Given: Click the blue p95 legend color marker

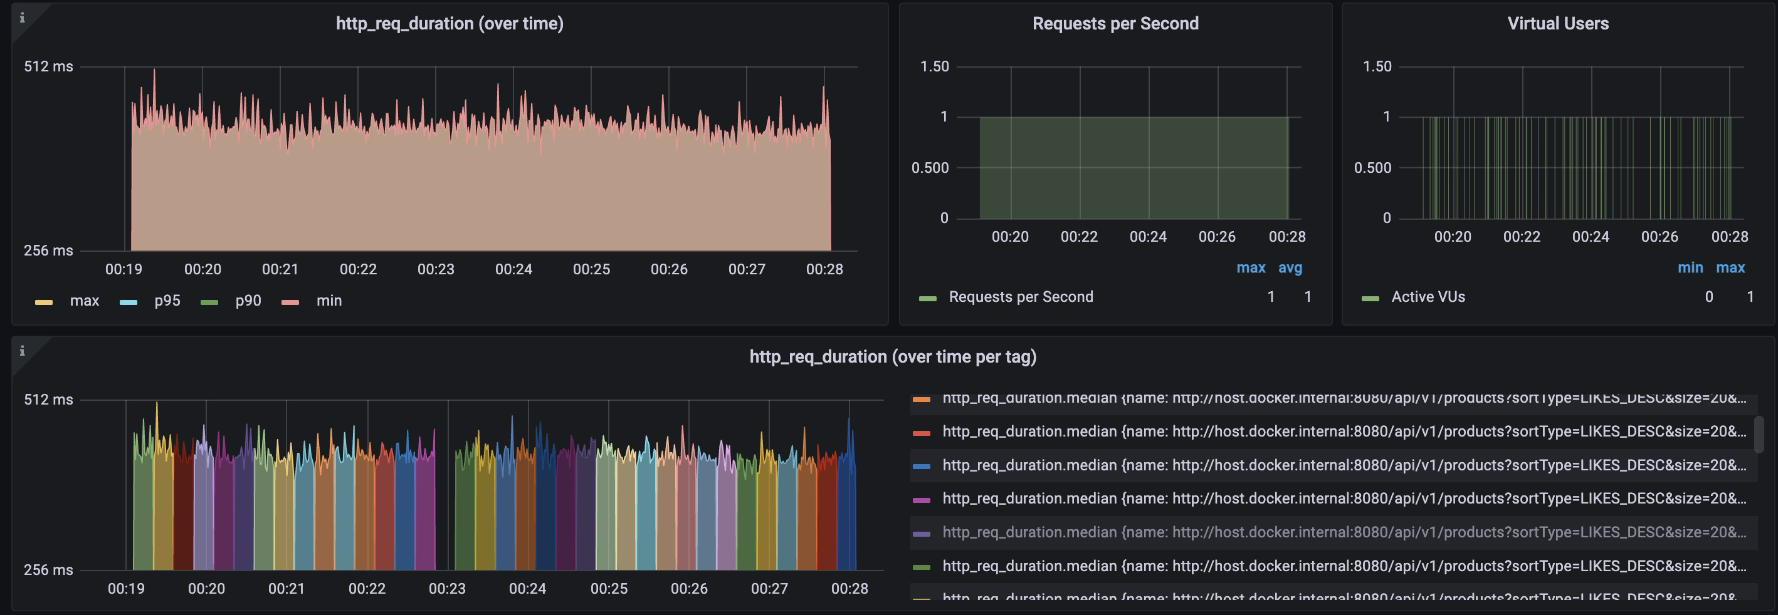Looking at the screenshot, I should click(x=129, y=302).
